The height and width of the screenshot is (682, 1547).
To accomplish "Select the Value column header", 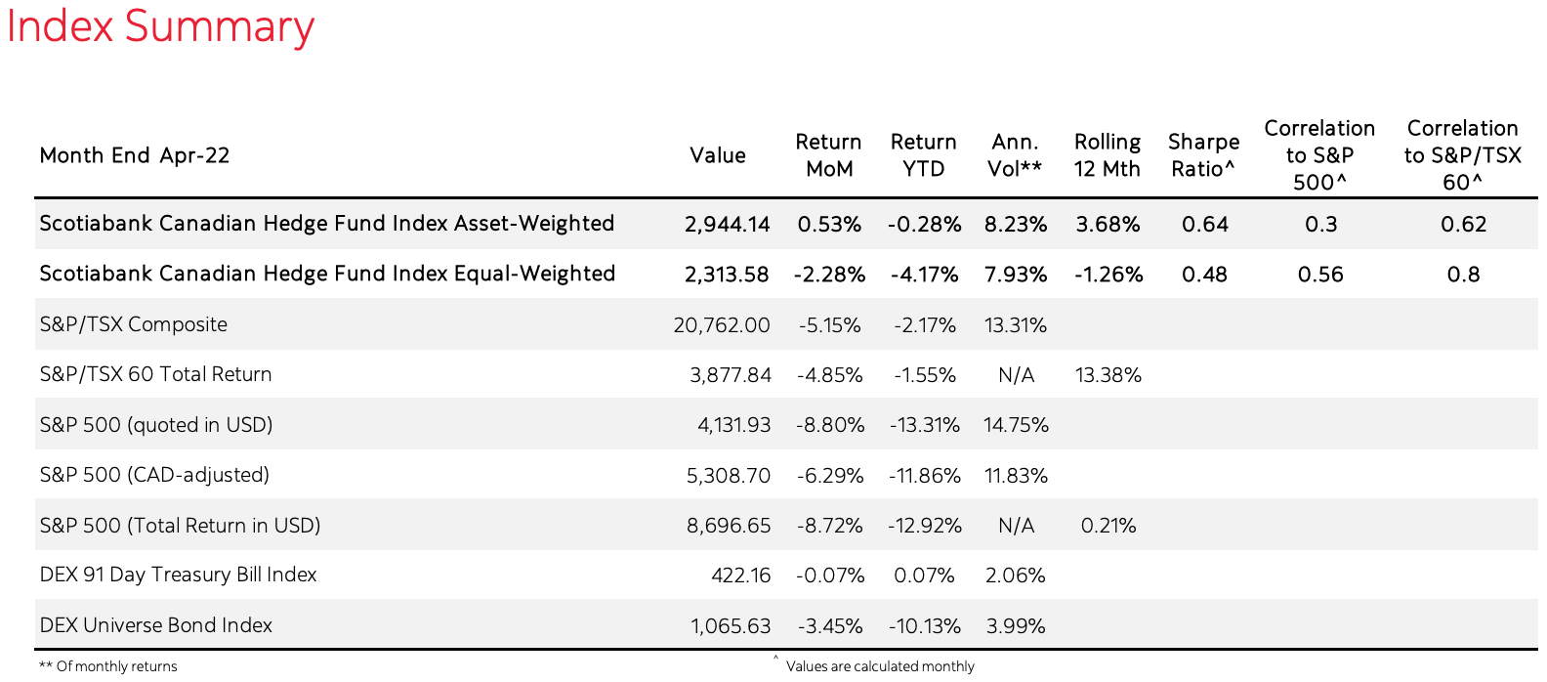I will point(718,155).
